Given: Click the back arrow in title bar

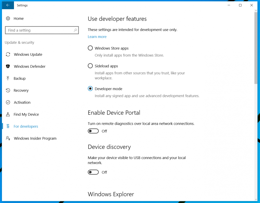Looking at the screenshot, I should (x=8, y=5).
